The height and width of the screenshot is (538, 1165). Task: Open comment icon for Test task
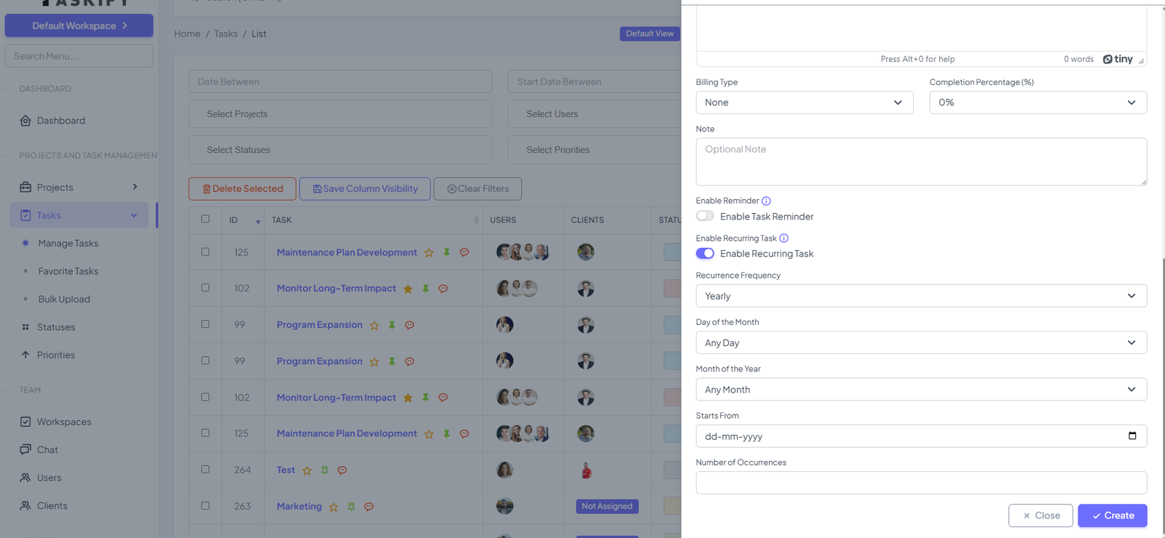point(342,470)
